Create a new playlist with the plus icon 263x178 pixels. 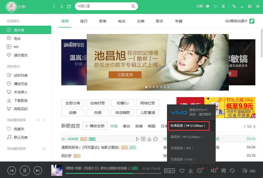click(38, 120)
